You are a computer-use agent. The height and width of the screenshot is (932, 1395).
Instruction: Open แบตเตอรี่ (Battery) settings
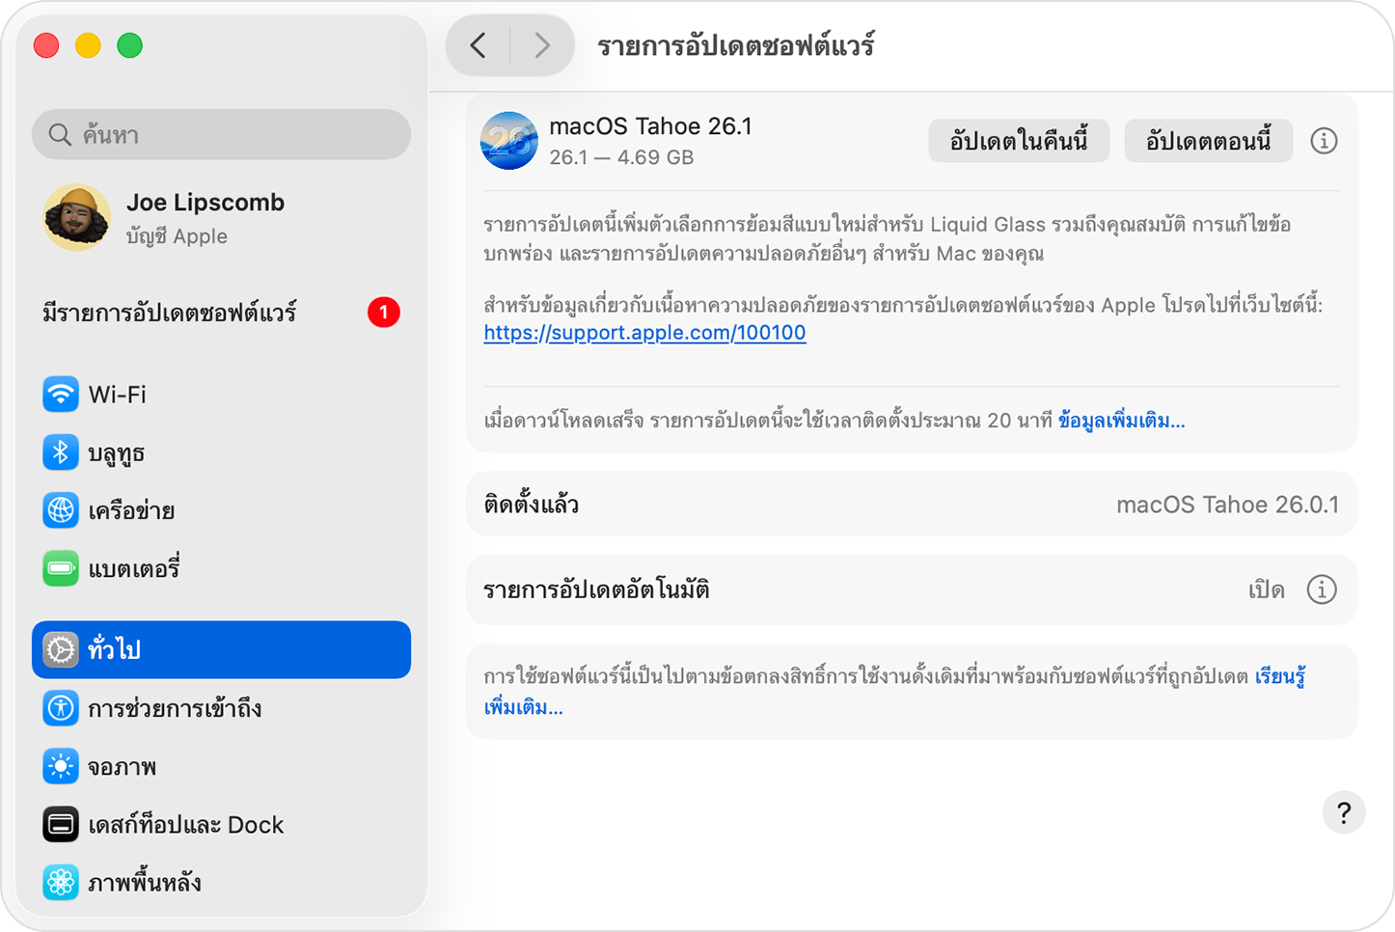pyautogui.click(x=131, y=568)
